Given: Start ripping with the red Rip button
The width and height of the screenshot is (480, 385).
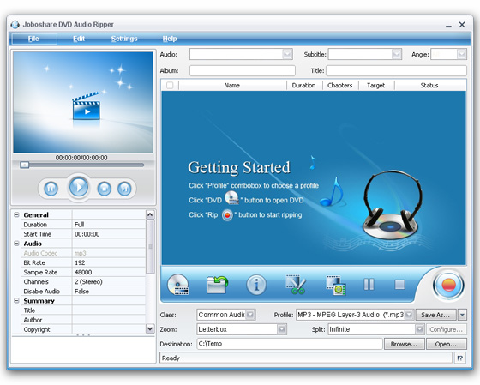Looking at the screenshot, I should point(448,285).
